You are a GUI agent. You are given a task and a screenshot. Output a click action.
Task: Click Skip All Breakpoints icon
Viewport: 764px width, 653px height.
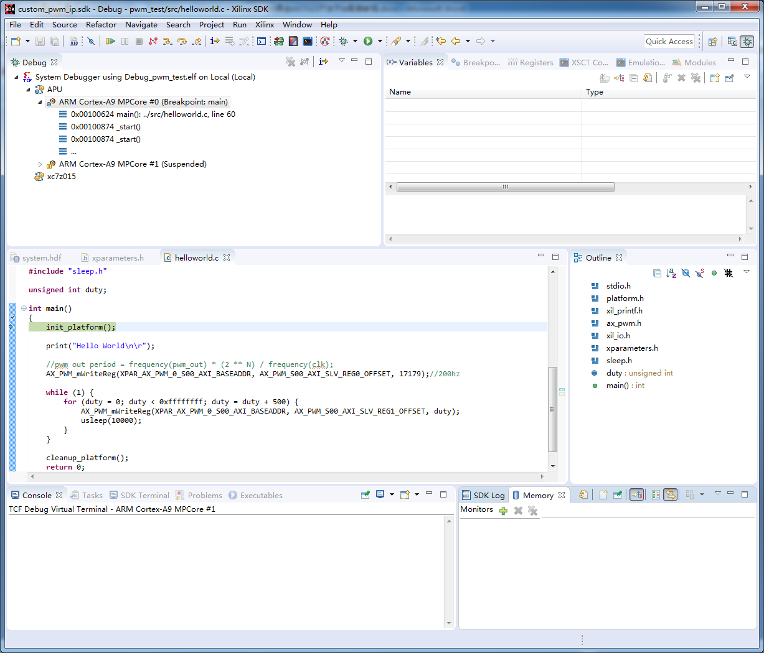coord(91,41)
